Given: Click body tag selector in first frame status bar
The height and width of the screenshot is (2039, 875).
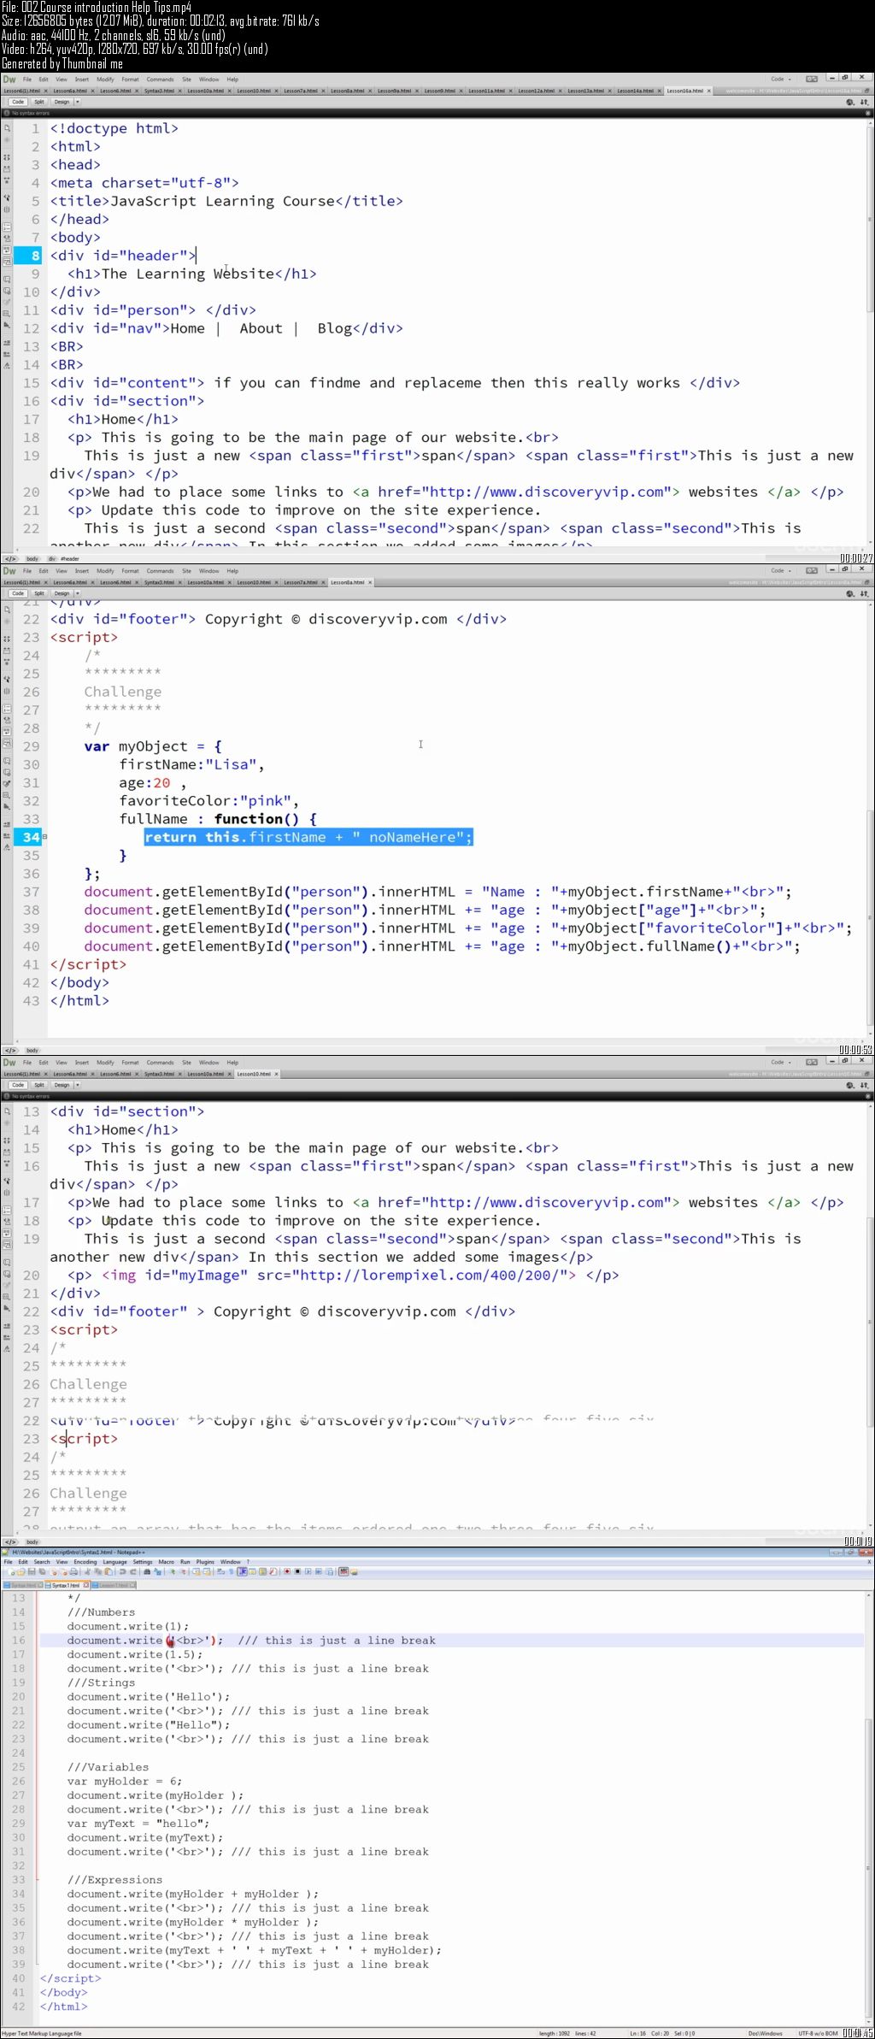Looking at the screenshot, I should [x=32, y=558].
